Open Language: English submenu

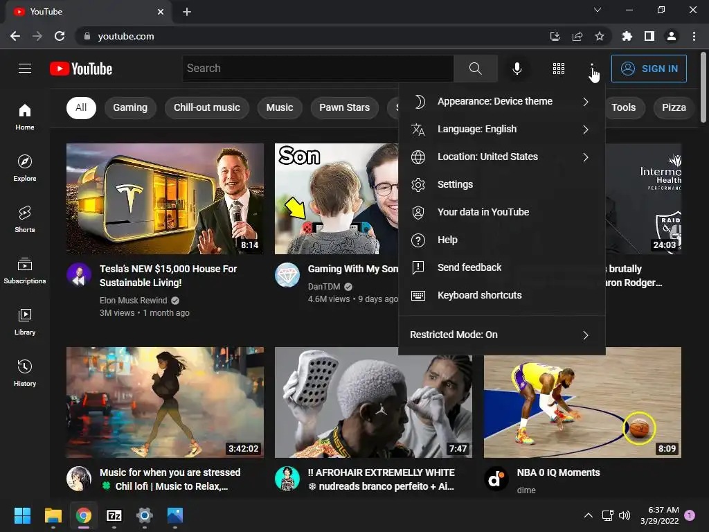[502, 130]
